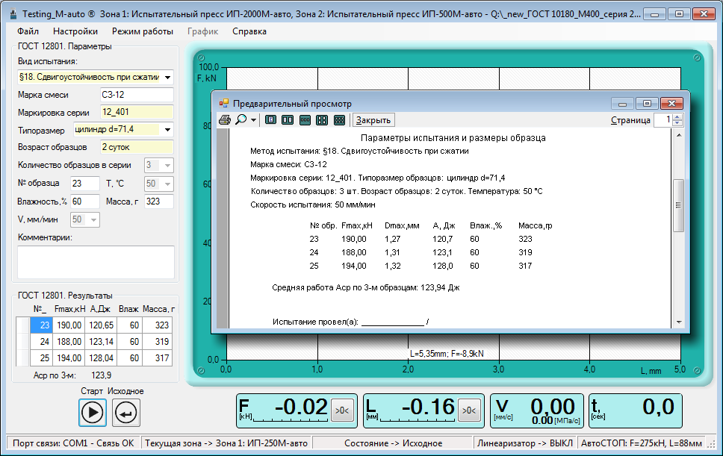This screenshot has width=723, height=456.
Task: Show three pages layout in preview
Action: (x=305, y=119)
